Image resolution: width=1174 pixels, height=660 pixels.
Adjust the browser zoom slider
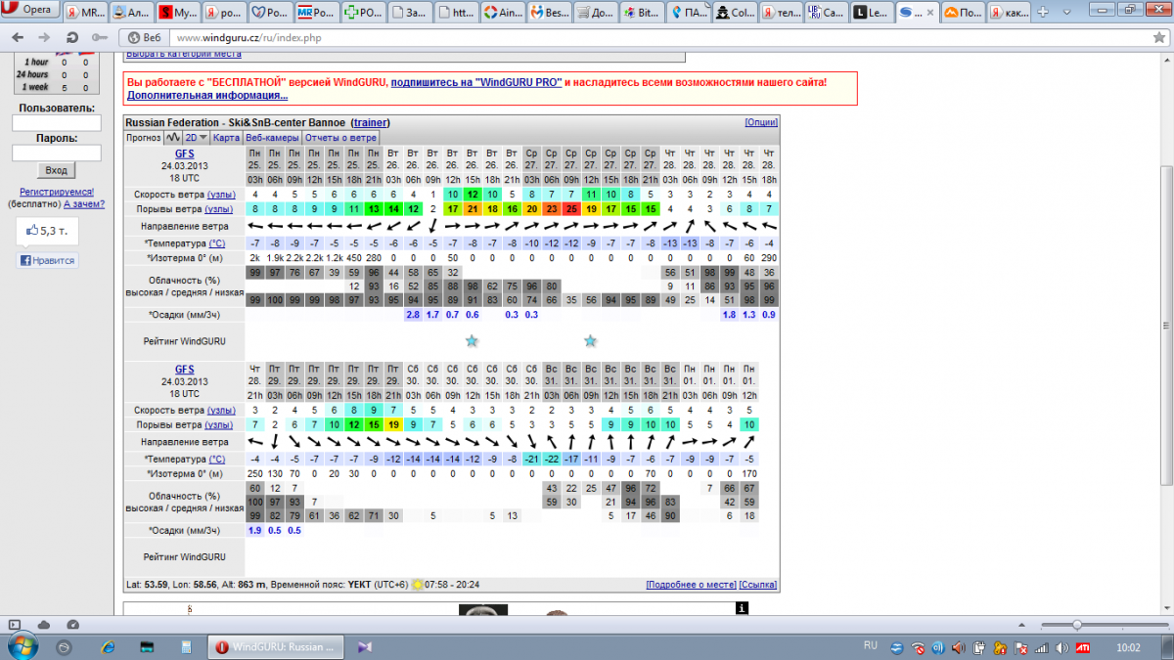[1077, 624]
